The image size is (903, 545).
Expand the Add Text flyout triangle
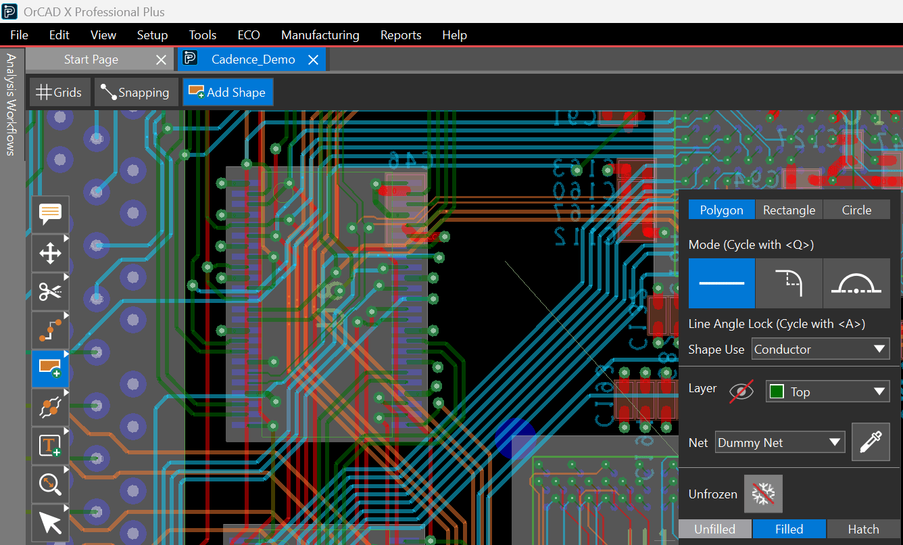66,430
